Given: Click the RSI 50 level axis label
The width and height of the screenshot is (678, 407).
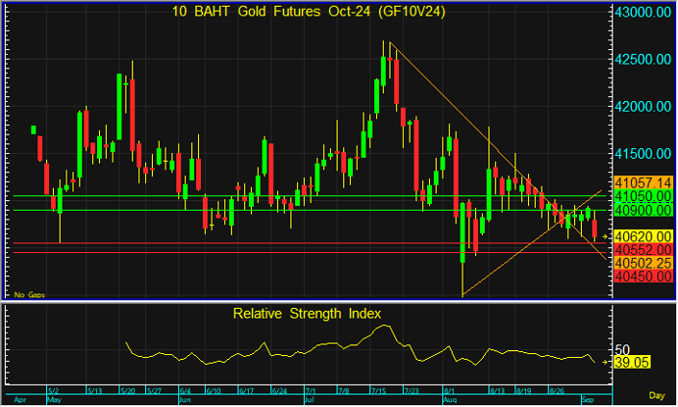Looking at the screenshot, I should click(x=621, y=348).
